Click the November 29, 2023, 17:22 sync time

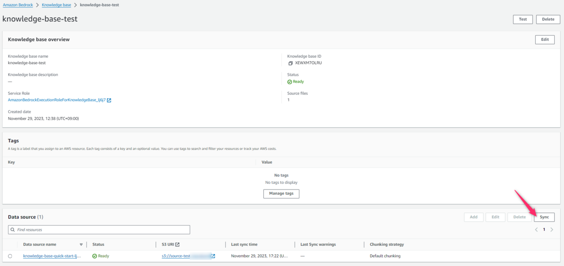[x=259, y=256]
